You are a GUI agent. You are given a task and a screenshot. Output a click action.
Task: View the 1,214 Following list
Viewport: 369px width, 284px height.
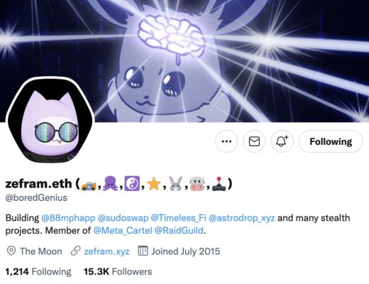pos(38,272)
